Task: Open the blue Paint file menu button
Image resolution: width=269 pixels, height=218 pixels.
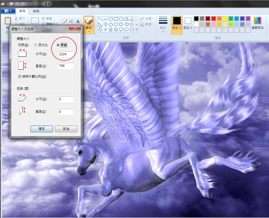Action: pyautogui.click(x=8, y=11)
